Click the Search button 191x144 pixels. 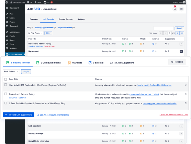pyautogui.click(x=179, y=28)
